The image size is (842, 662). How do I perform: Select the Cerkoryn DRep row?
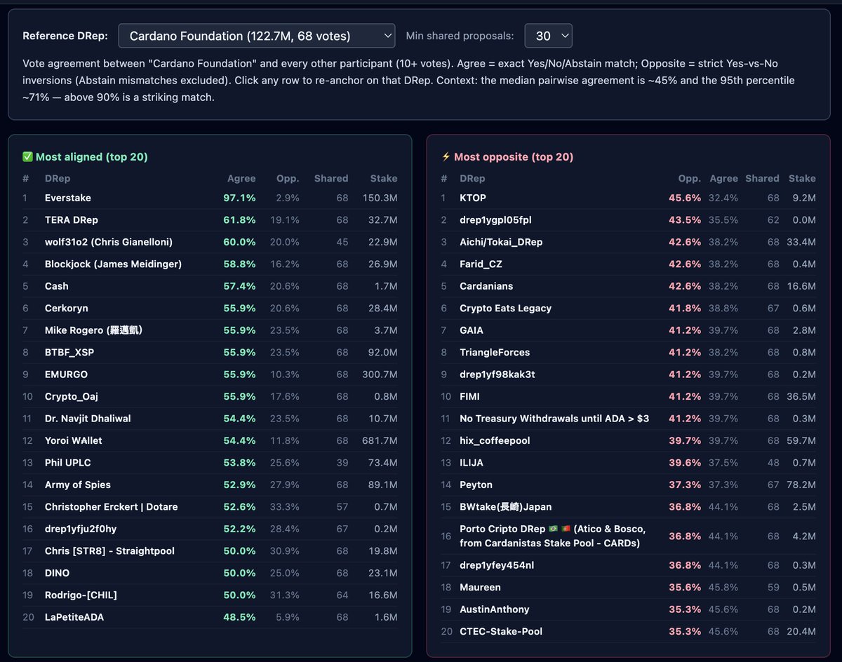point(210,309)
